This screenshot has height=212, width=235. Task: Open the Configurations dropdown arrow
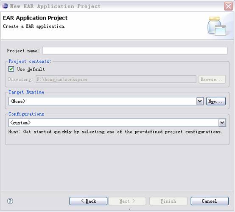(x=222, y=123)
